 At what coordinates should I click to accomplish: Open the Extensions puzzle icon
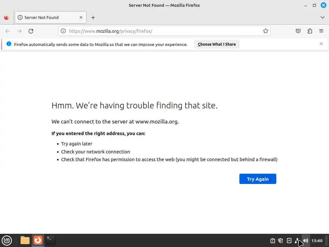[x=310, y=31]
